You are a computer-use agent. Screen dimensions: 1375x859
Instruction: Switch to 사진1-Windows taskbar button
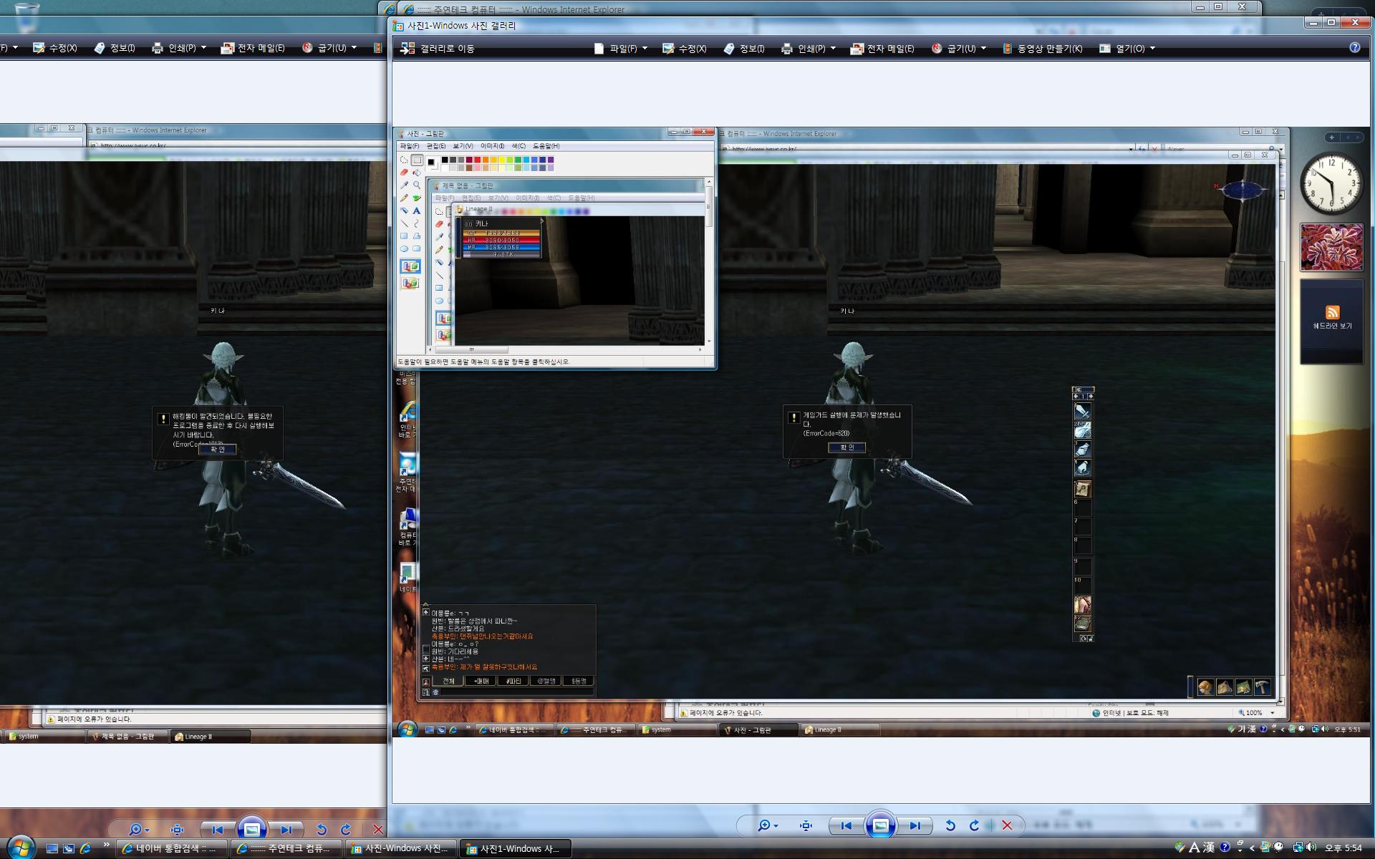click(x=516, y=848)
